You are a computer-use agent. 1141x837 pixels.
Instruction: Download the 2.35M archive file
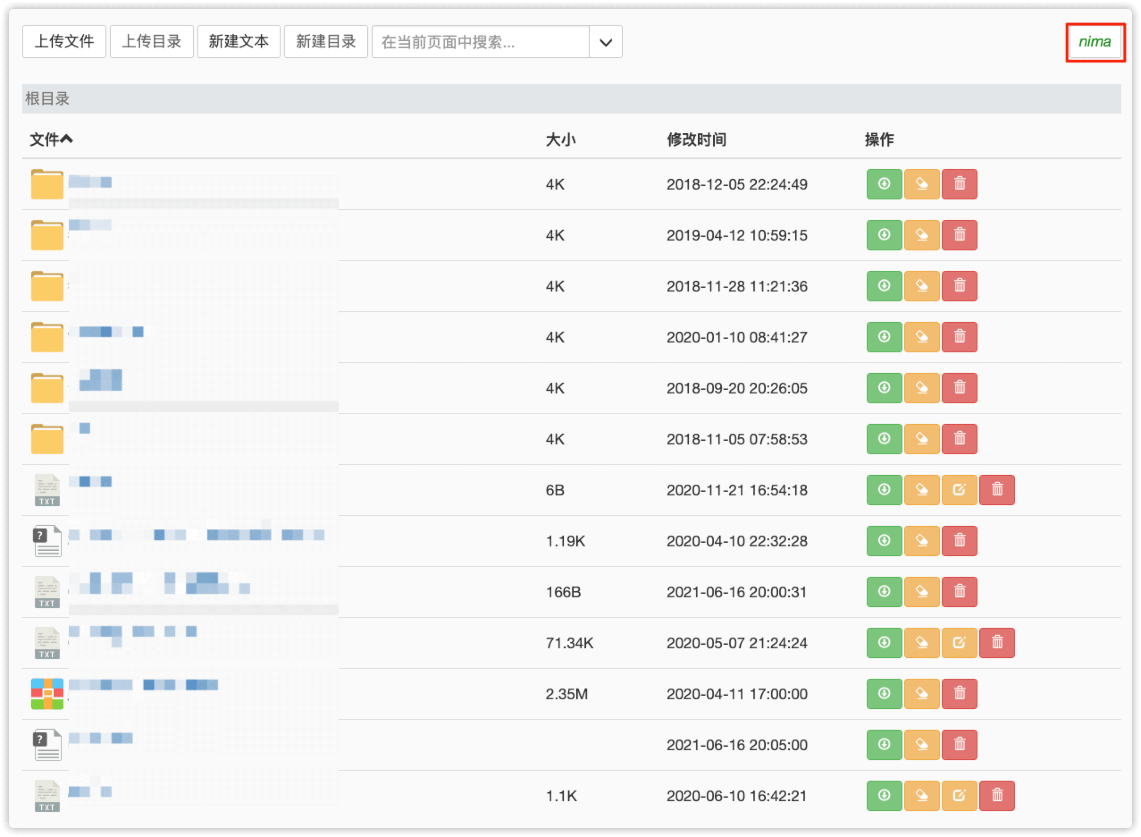point(884,693)
